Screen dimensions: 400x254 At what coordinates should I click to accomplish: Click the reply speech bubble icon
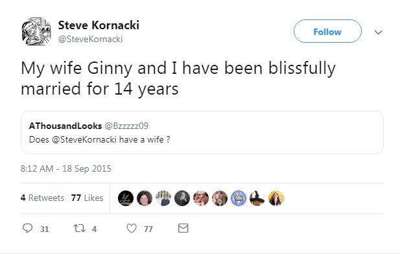point(27,228)
